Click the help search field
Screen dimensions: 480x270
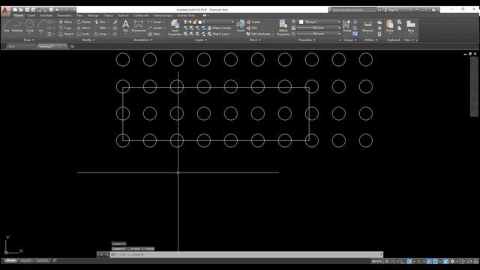pyautogui.click(x=353, y=10)
